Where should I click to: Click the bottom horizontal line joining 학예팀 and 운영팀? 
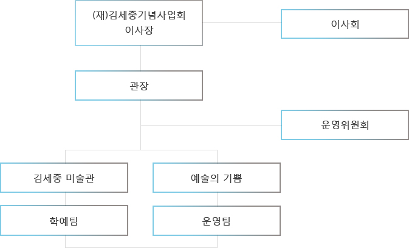click(141, 247)
